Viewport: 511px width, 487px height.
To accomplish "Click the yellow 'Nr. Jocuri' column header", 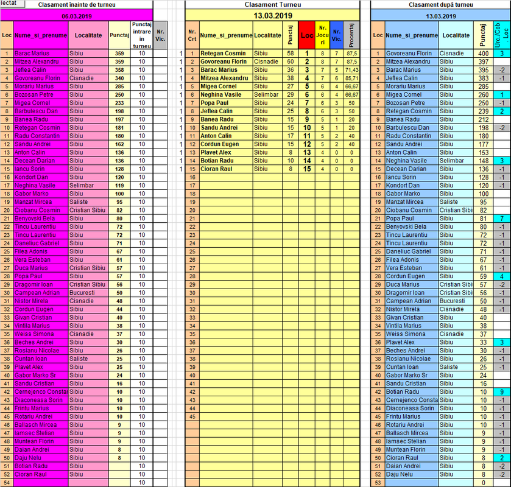I will click(x=322, y=35).
